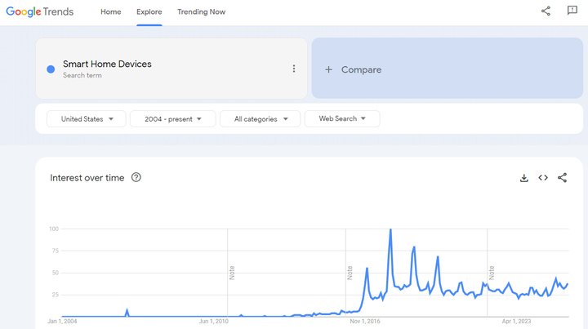Click the blue color dot of search term
The image size is (588, 329).
51,69
